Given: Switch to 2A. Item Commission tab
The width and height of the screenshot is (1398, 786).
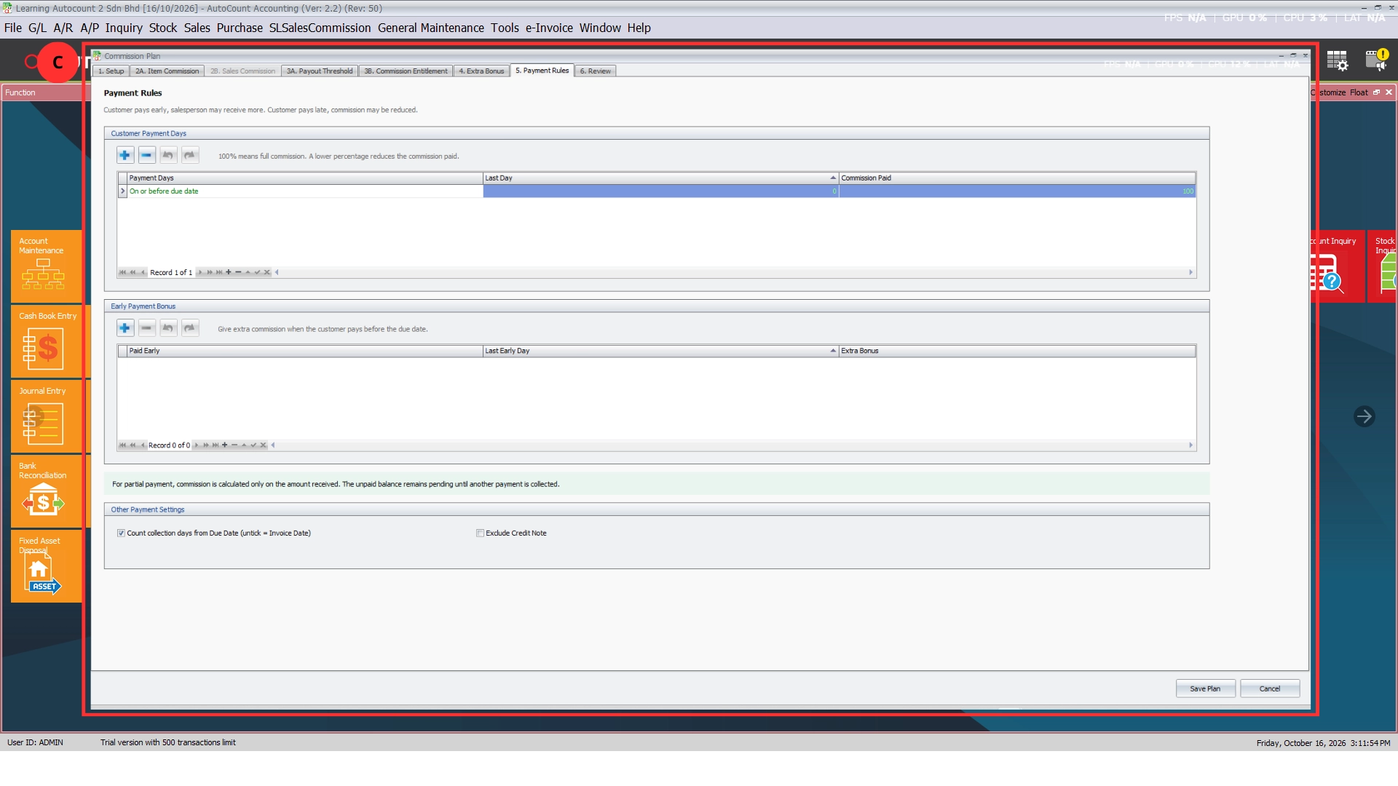Looking at the screenshot, I should (167, 71).
